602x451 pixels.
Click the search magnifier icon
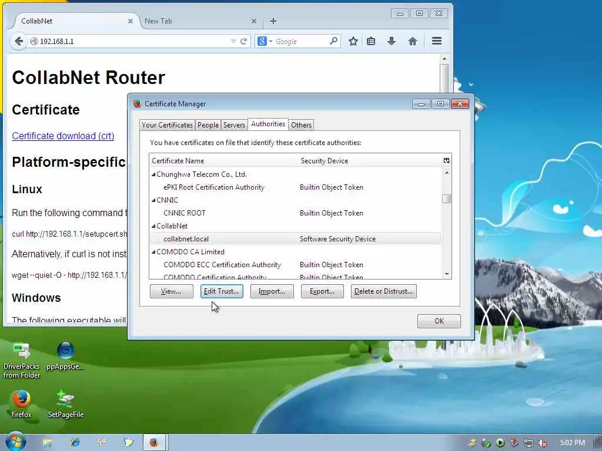[x=334, y=41]
